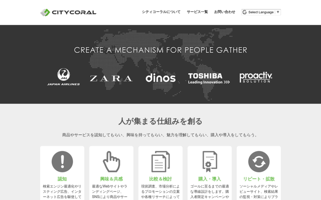Screen dimensions: 321x200
Task: Click the pointing hand 興味＆共感 icon
Action: [112, 162]
